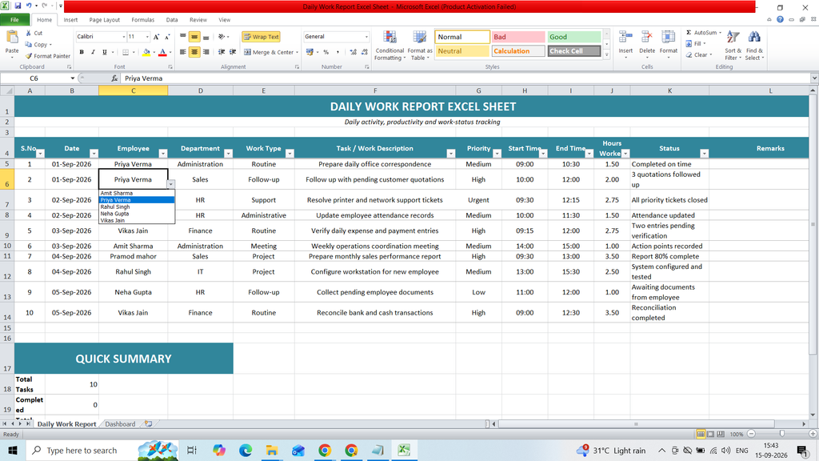Image resolution: width=819 pixels, height=461 pixels.
Task: Open the Dashboard sheet tab
Action: [120, 424]
